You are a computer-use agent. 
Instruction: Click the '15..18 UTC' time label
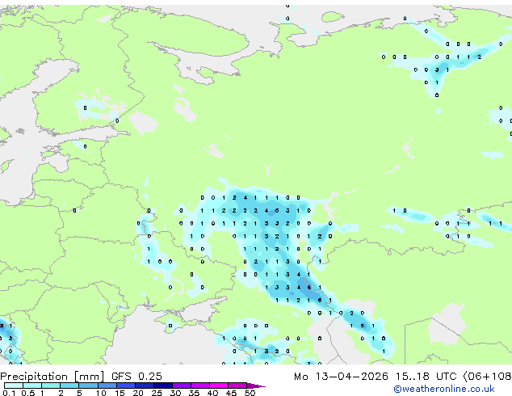tap(426, 377)
